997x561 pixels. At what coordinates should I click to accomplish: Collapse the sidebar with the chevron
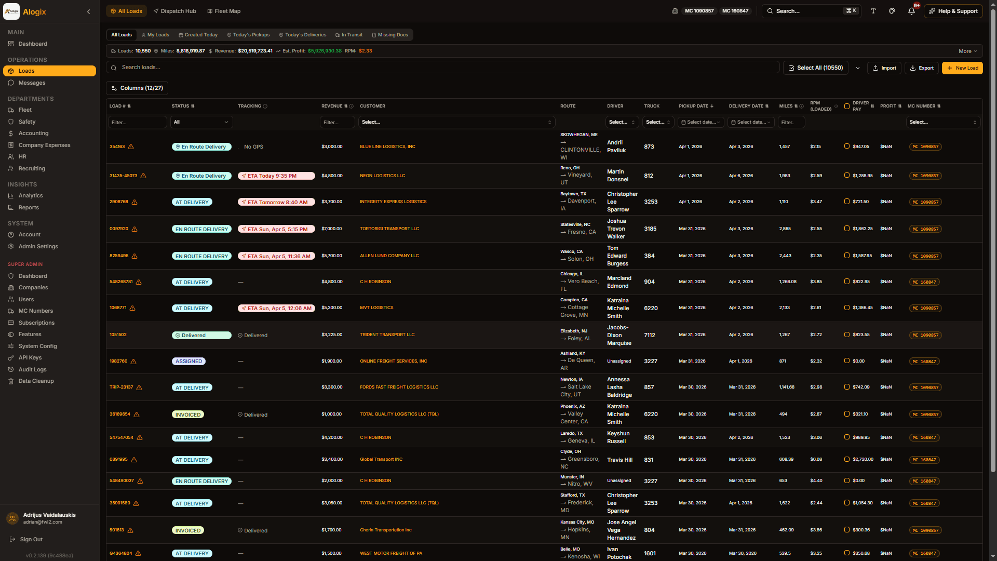pyautogui.click(x=88, y=11)
